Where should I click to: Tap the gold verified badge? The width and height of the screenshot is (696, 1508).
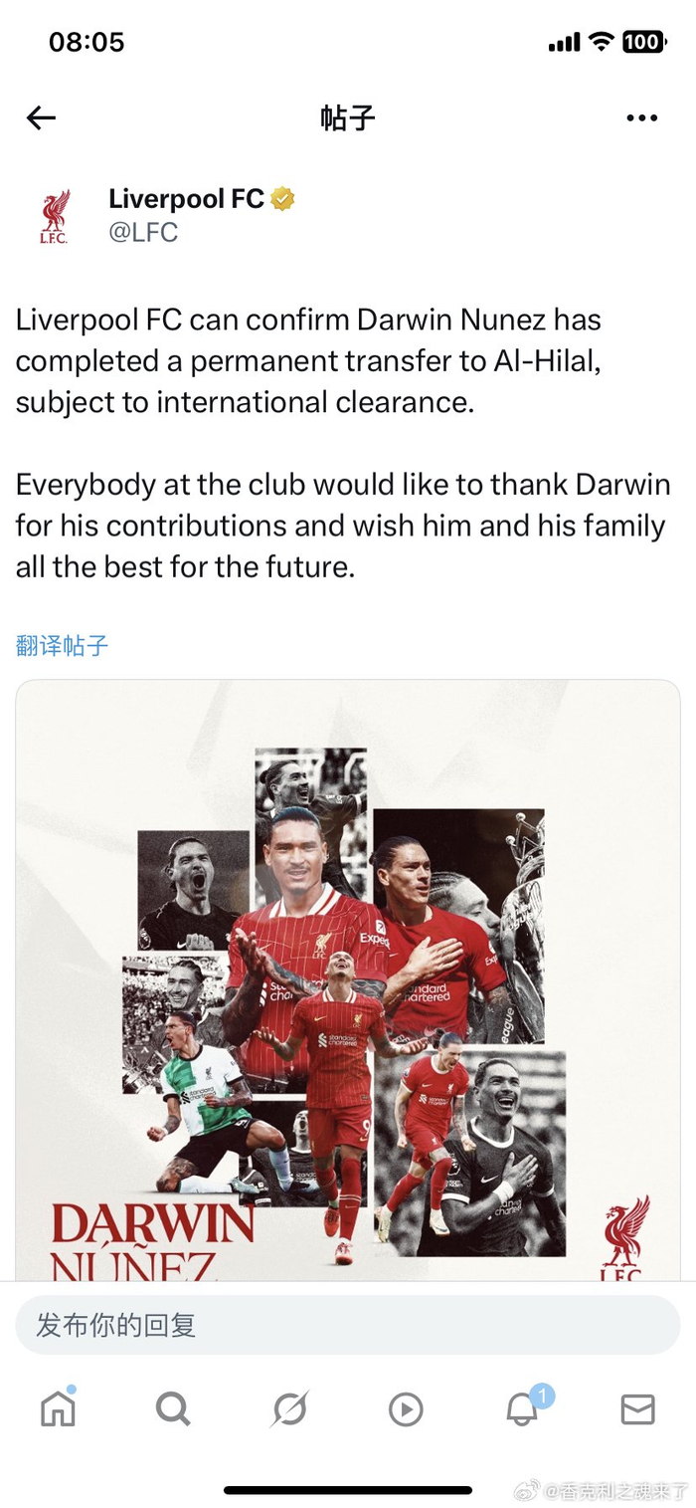point(283,199)
